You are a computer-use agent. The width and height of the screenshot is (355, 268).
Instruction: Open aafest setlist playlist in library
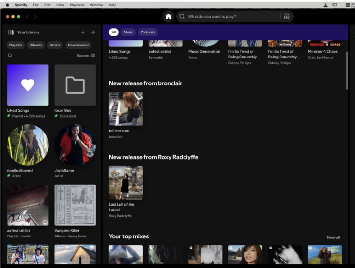click(x=28, y=205)
